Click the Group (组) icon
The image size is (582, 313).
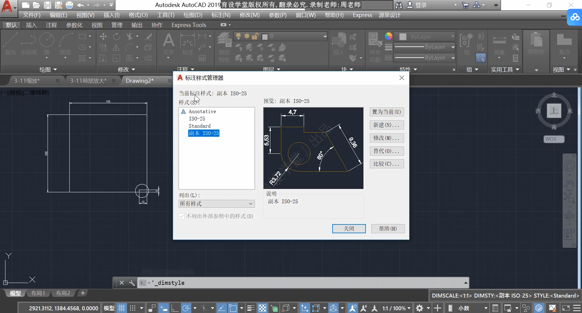click(x=467, y=44)
